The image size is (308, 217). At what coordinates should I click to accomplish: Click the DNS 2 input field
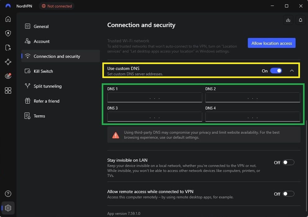point(252,97)
